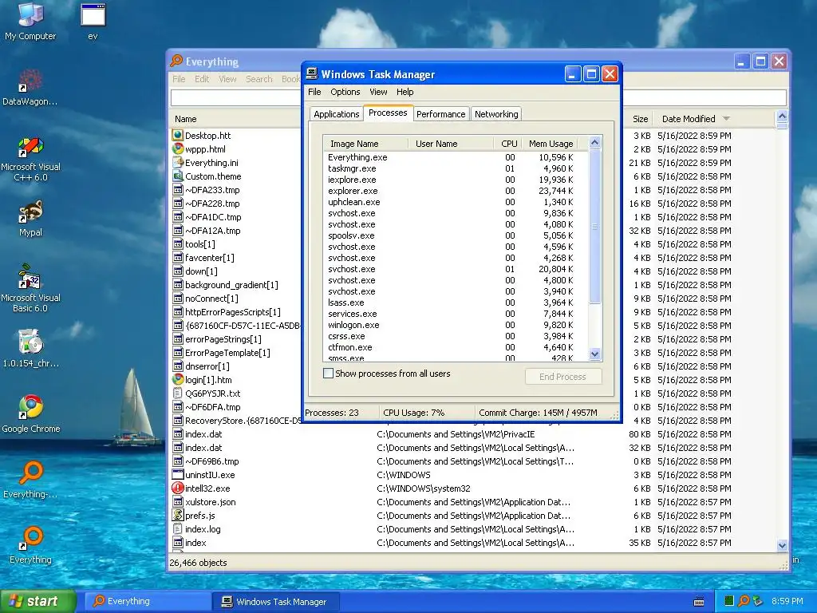Enable Show processes from all users

(x=328, y=374)
